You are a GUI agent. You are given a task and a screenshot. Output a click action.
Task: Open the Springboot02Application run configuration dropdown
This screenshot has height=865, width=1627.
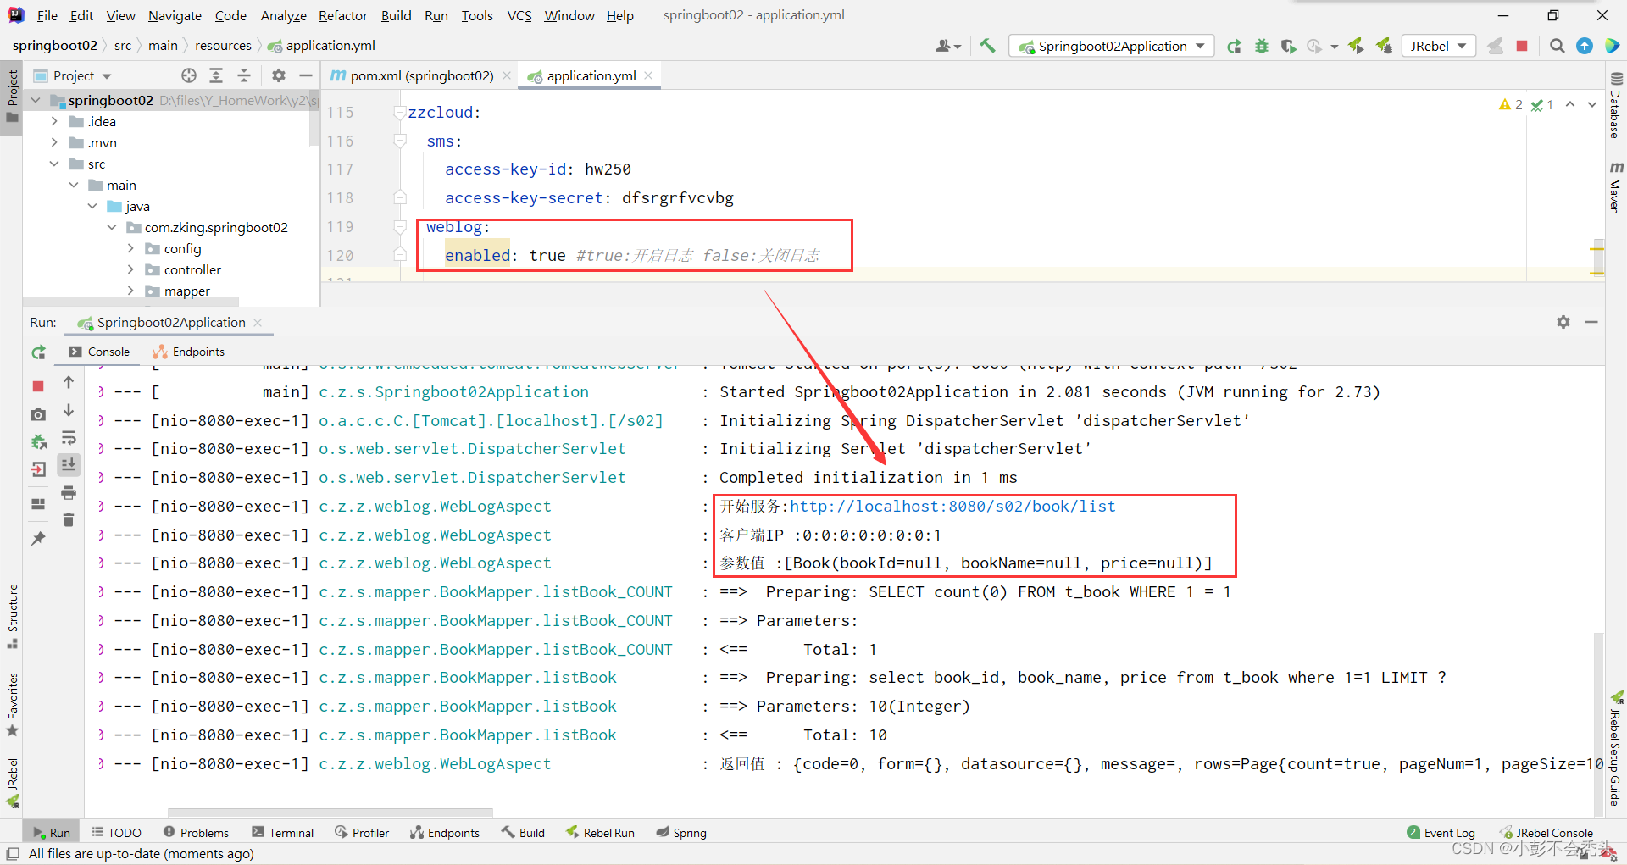pyautogui.click(x=1112, y=46)
